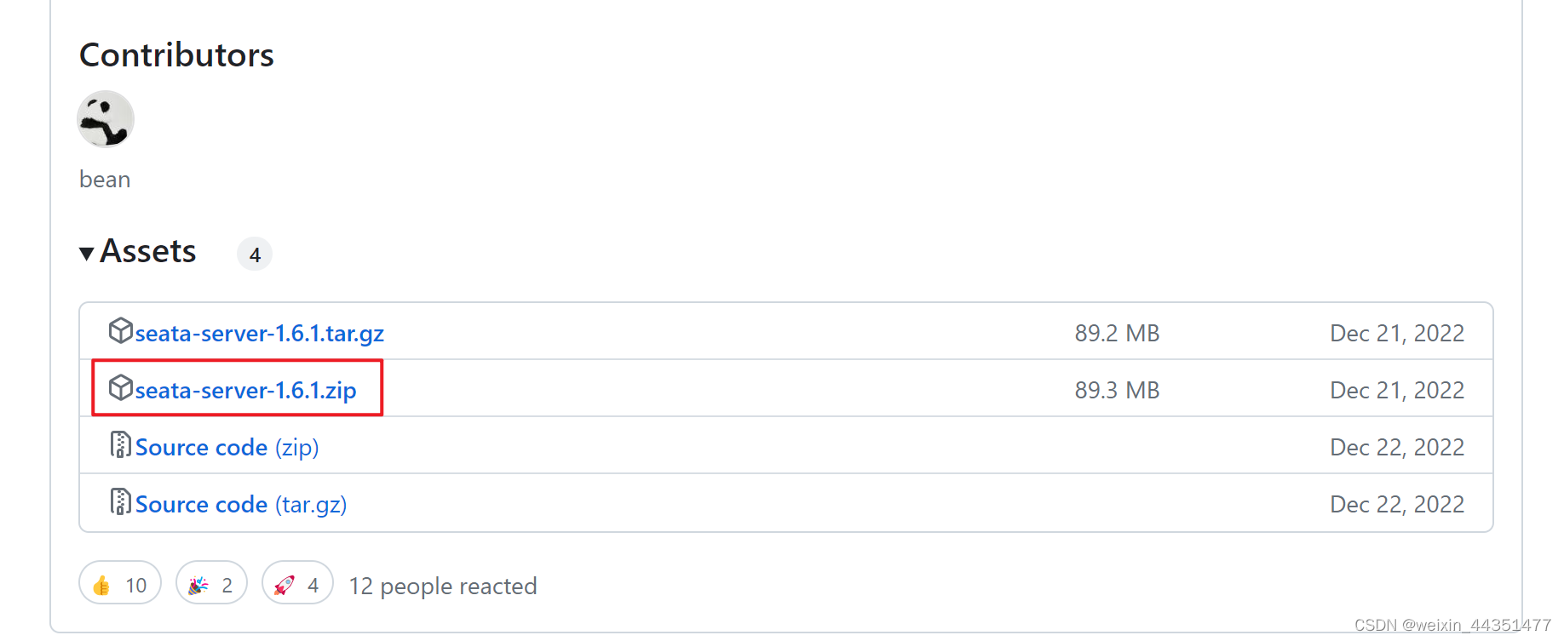Click the 12 people reacted text
Image resolution: width=1564 pixels, height=641 pixels.
[x=443, y=586]
